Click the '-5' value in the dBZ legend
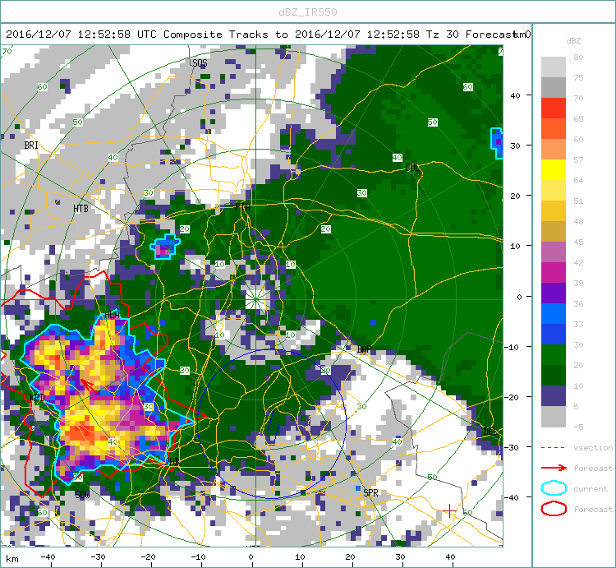The width and height of the screenshot is (616, 568). click(x=578, y=427)
